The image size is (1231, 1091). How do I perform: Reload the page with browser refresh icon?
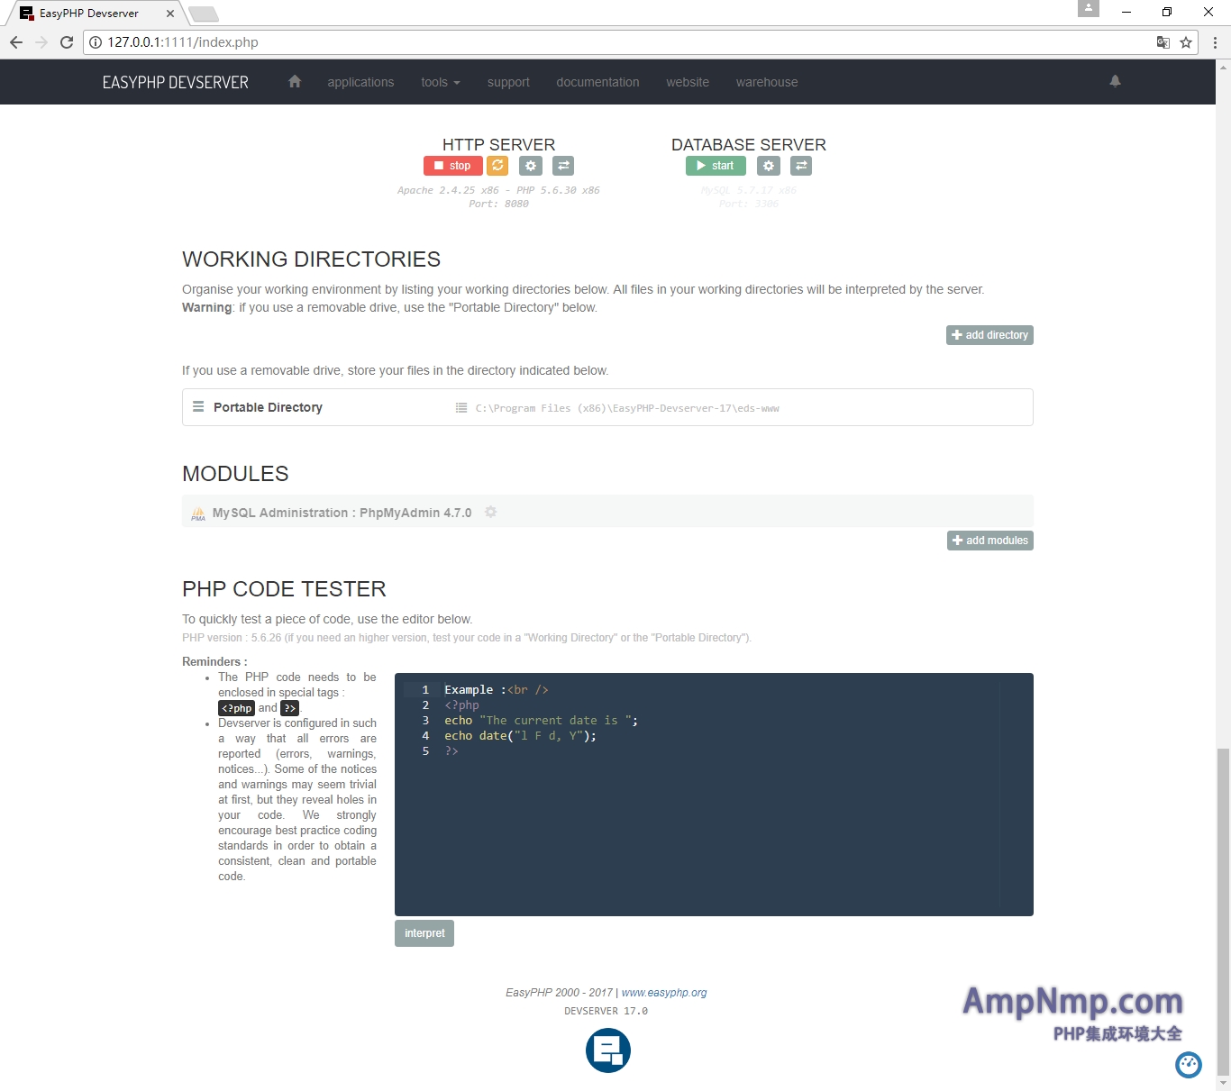(x=67, y=42)
